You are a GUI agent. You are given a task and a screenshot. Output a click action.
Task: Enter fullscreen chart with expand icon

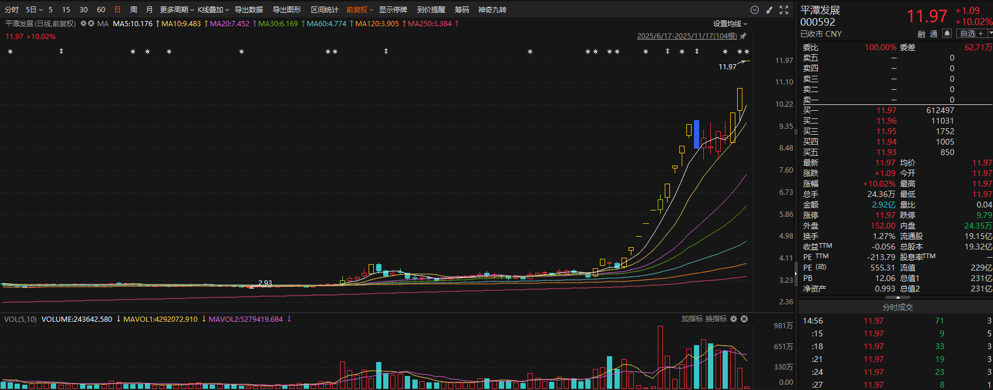coord(784,10)
